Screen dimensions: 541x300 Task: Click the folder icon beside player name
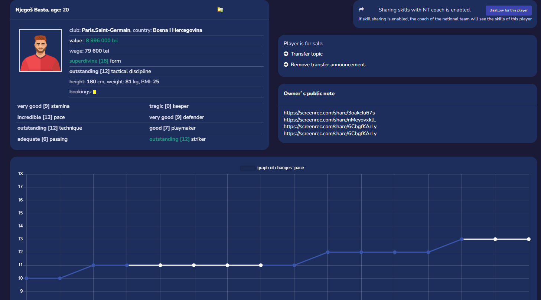(220, 10)
